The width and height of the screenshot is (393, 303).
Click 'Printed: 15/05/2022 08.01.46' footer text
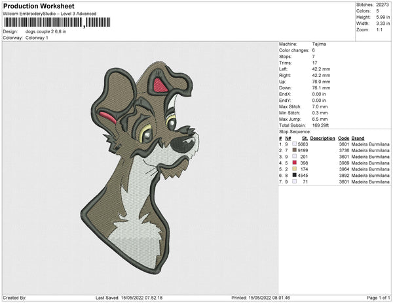(x=261, y=298)
